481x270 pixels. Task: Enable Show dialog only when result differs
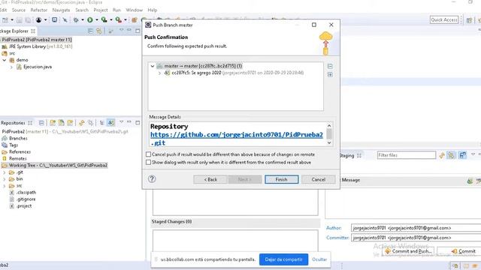pyautogui.click(x=149, y=162)
